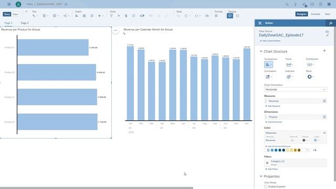Click the Product A bar in chart
Image resolution: width=336 pixels, height=189 pixels.
(53, 47)
